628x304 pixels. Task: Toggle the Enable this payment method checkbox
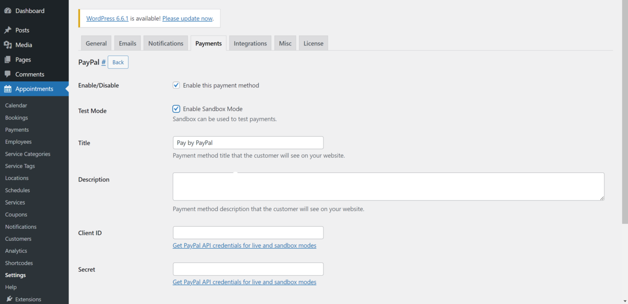pos(176,85)
